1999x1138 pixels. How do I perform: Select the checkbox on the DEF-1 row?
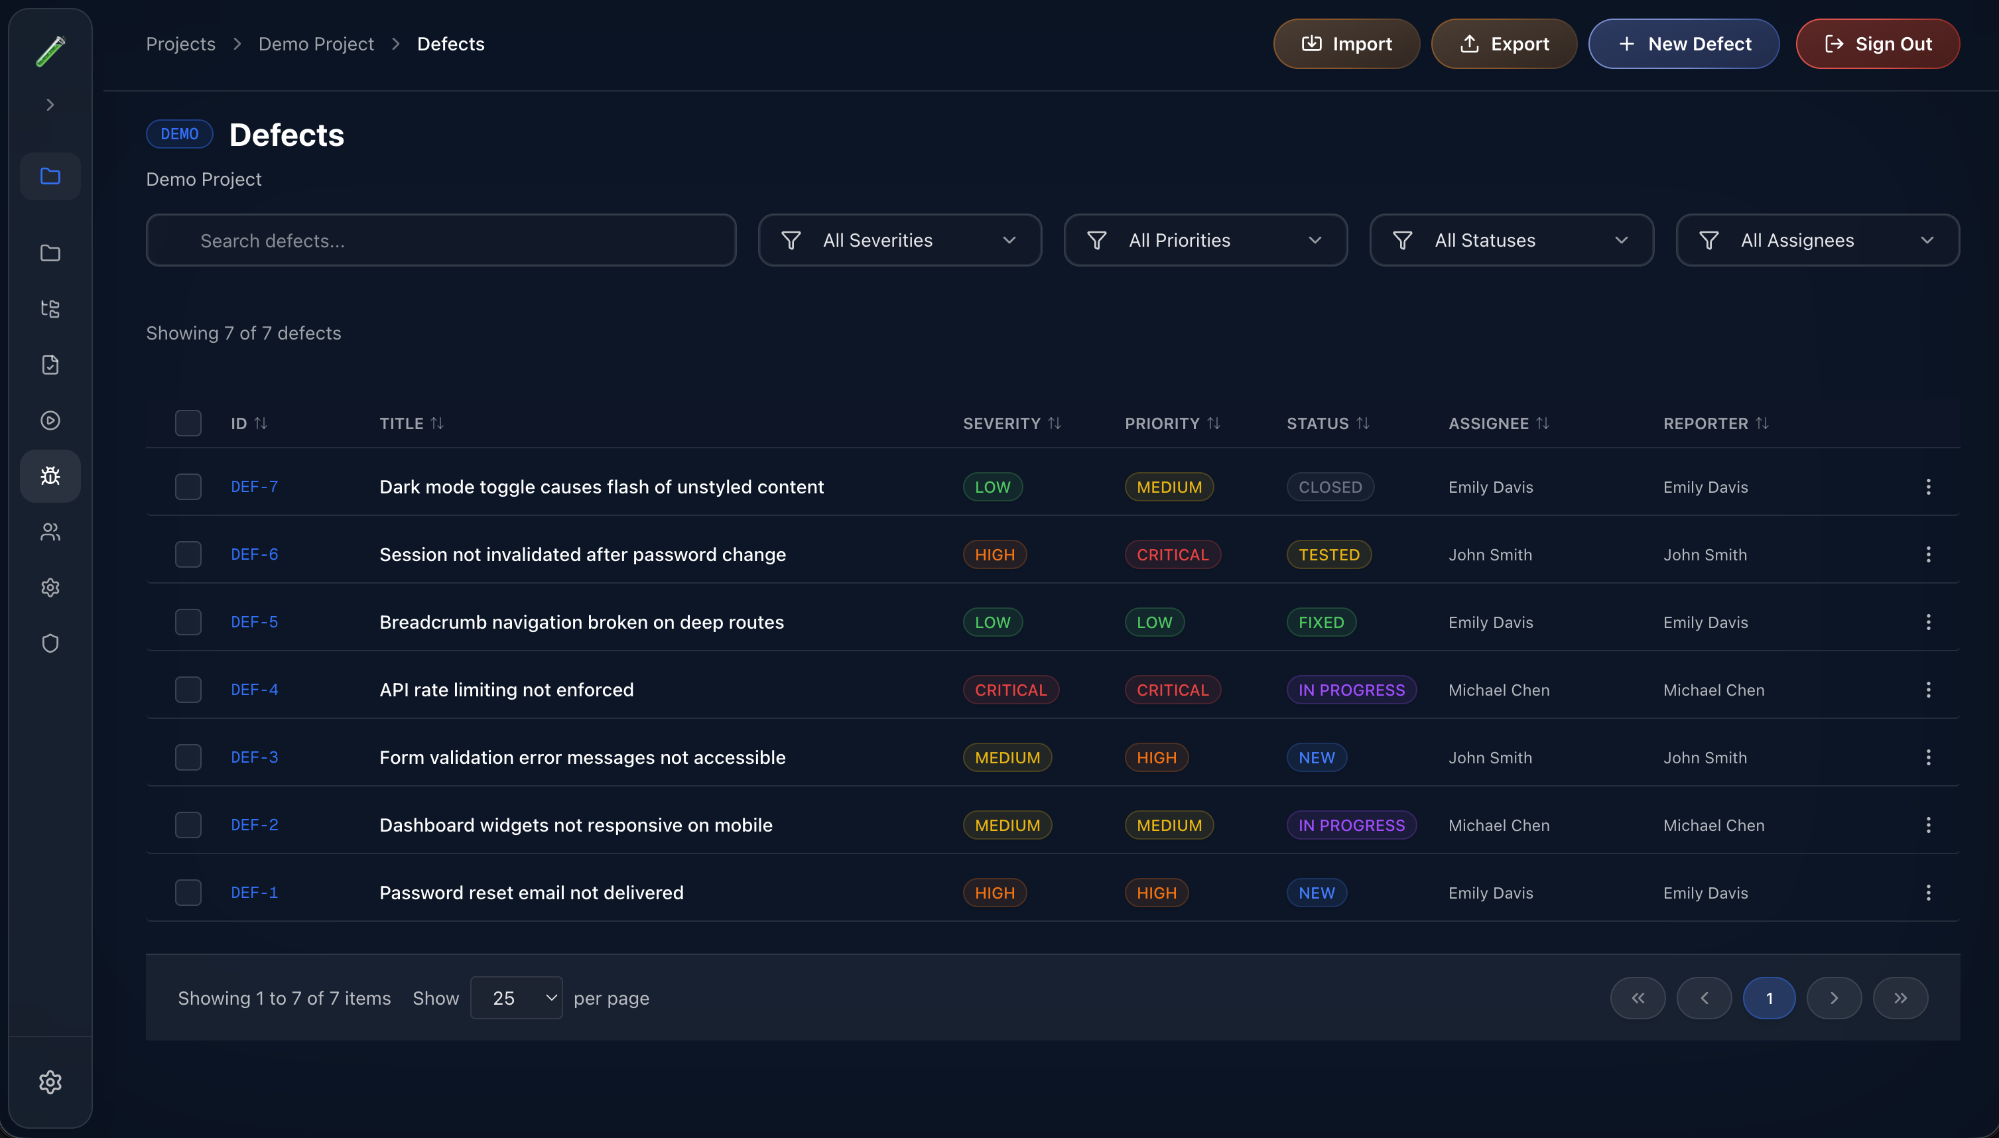pos(188,892)
